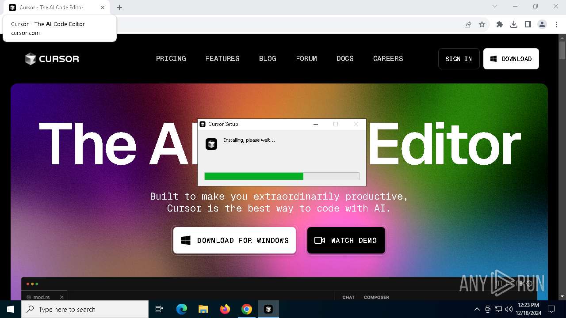Open the Forum link
Image resolution: width=566 pixels, height=318 pixels.
(x=306, y=59)
